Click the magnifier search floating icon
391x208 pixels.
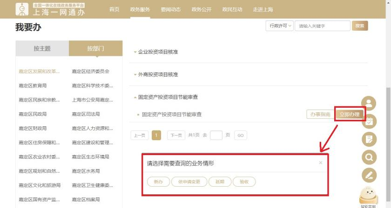click(369, 157)
